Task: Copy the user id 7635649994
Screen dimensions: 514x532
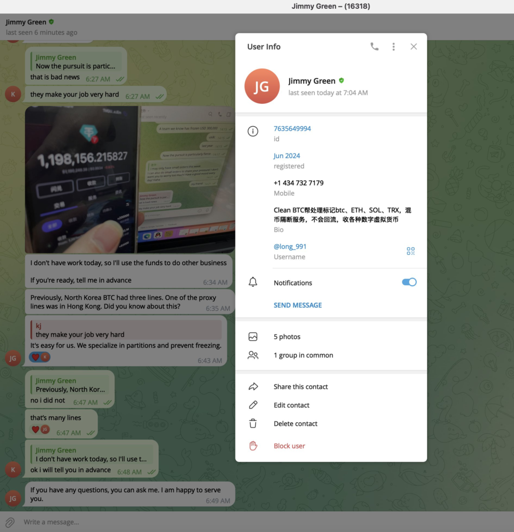Action: (292, 129)
